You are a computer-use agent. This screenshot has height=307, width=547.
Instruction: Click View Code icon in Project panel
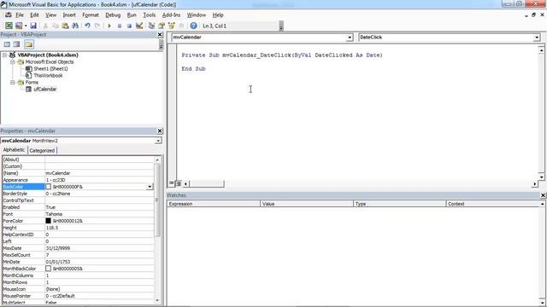tap(7, 44)
